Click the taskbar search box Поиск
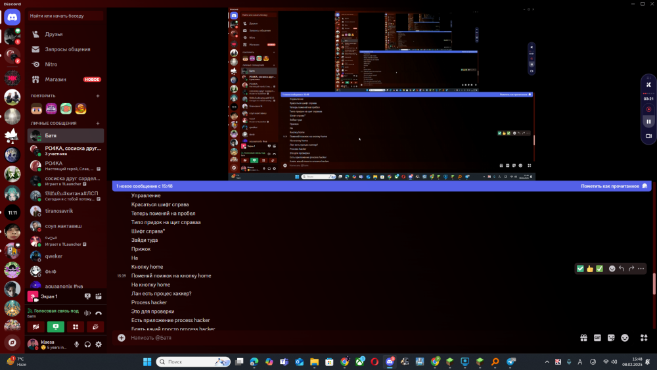The height and width of the screenshot is (370, 657). pos(193,361)
